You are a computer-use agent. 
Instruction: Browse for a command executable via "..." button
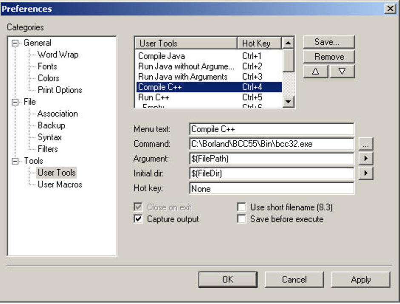[366, 144]
